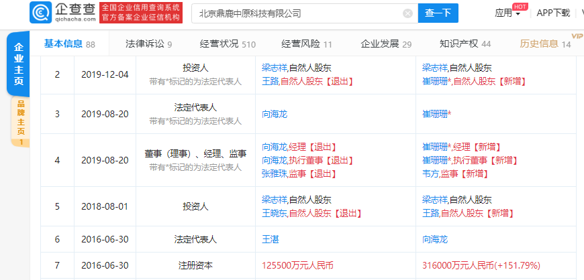Click the 查一下 search button
584x280 pixels.
click(438, 13)
